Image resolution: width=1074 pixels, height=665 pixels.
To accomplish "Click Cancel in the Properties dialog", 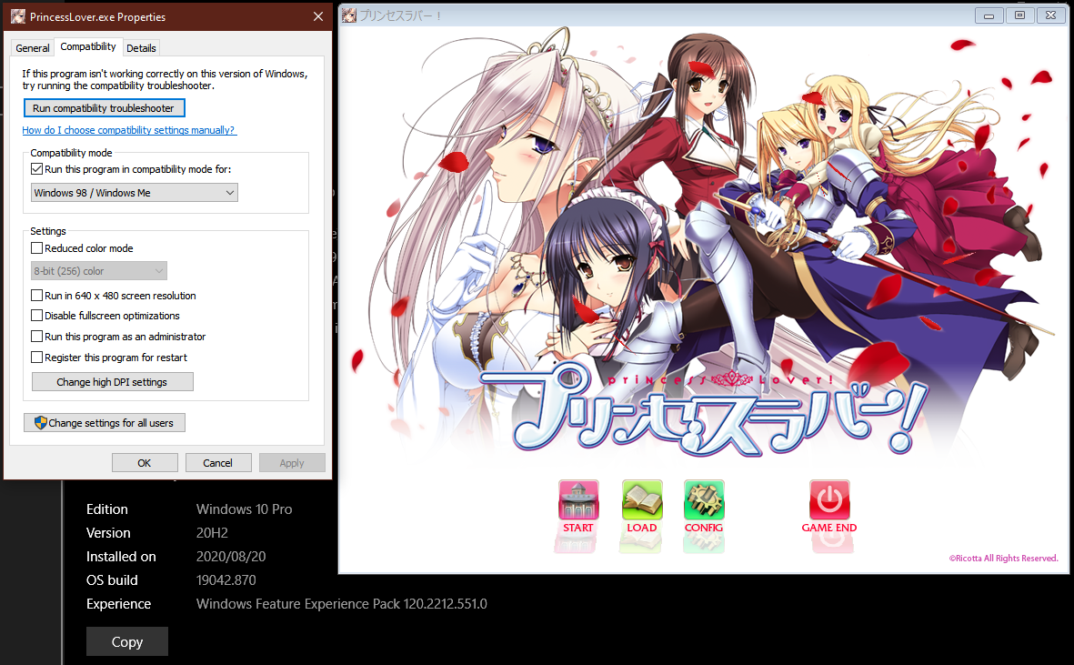I will (218, 463).
